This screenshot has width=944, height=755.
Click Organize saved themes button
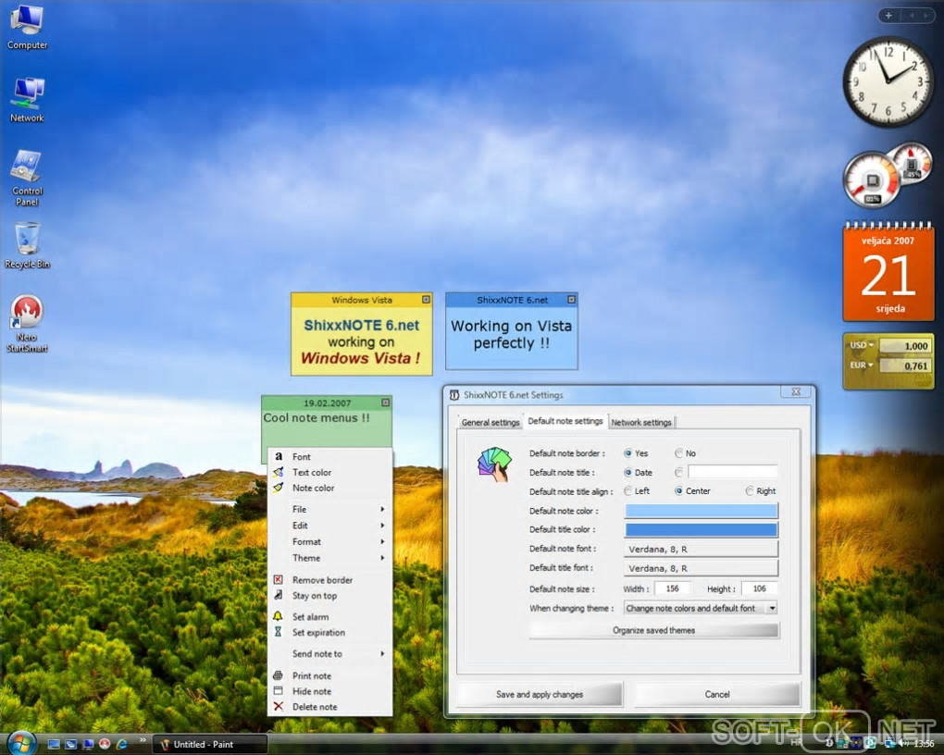pyautogui.click(x=653, y=630)
